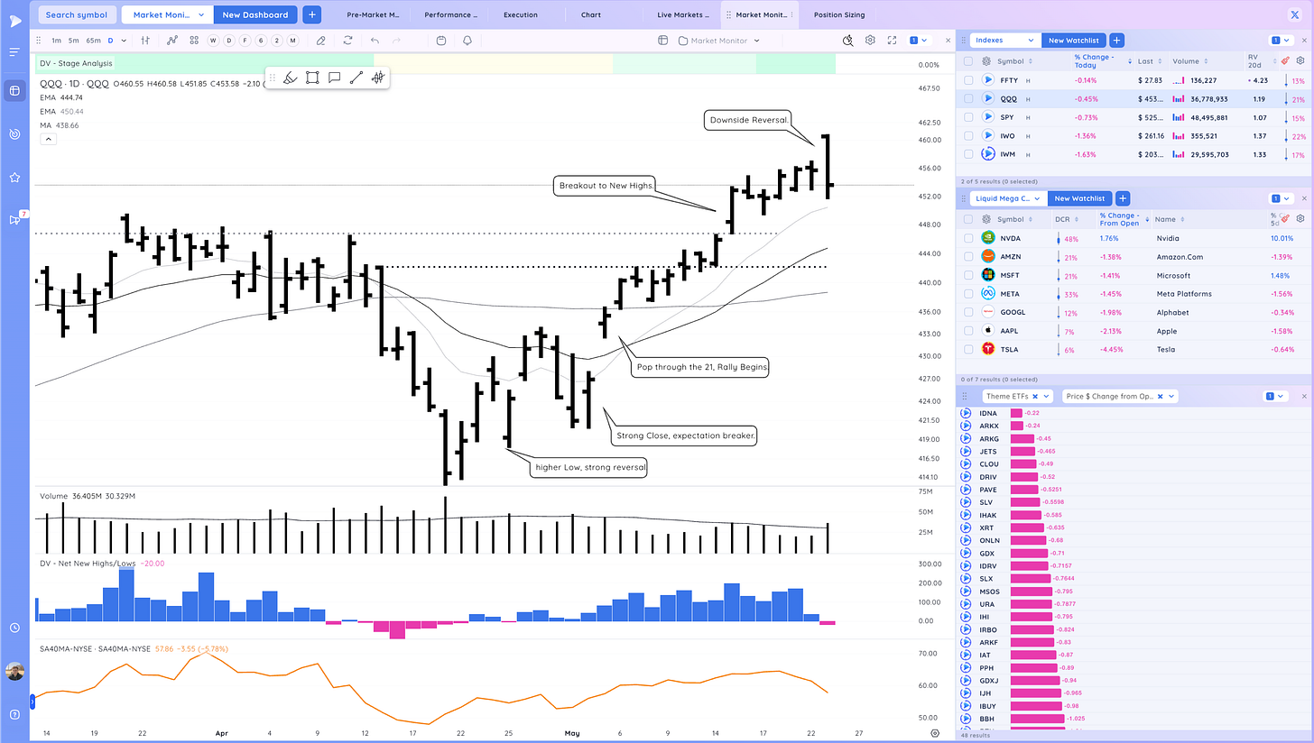
Task: Open the calendar icon in chart toolbar
Action: 440,41
